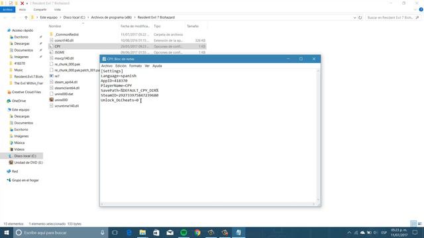Open Descargas under Acceso rápido
424x238 pixels.
point(22,44)
